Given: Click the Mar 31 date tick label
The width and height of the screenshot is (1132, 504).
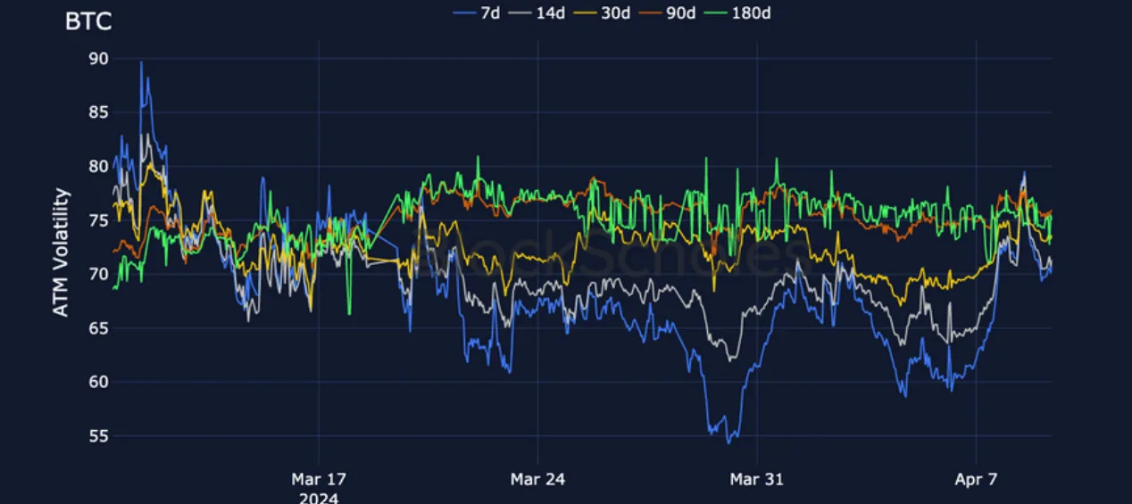Looking at the screenshot, I should (756, 480).
